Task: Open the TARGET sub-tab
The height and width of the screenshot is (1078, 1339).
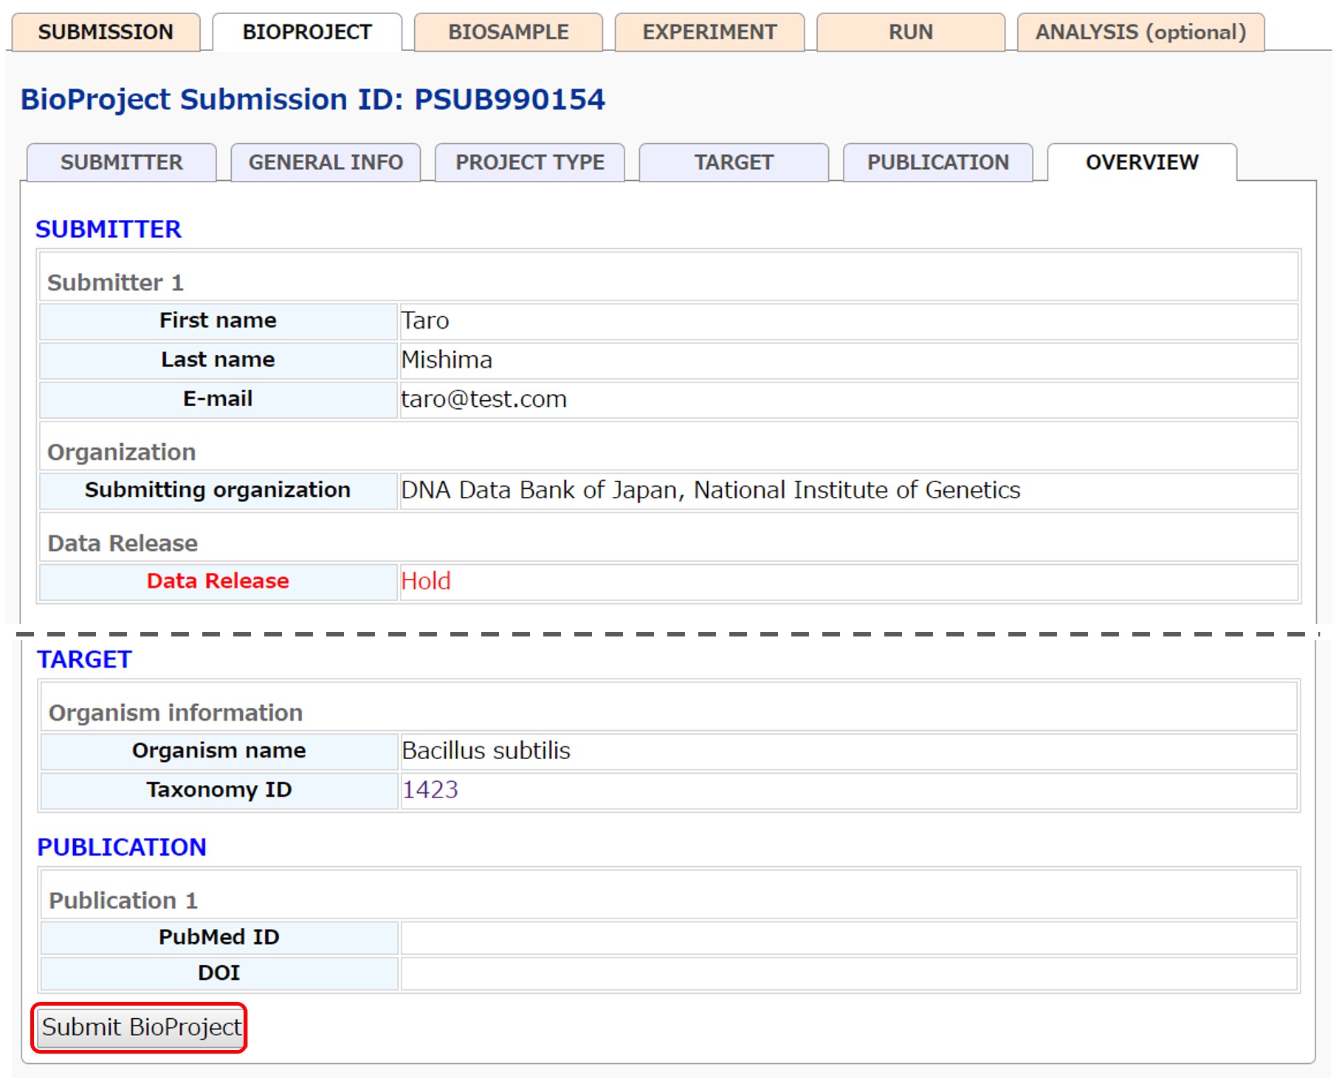Action: (734, 162)
